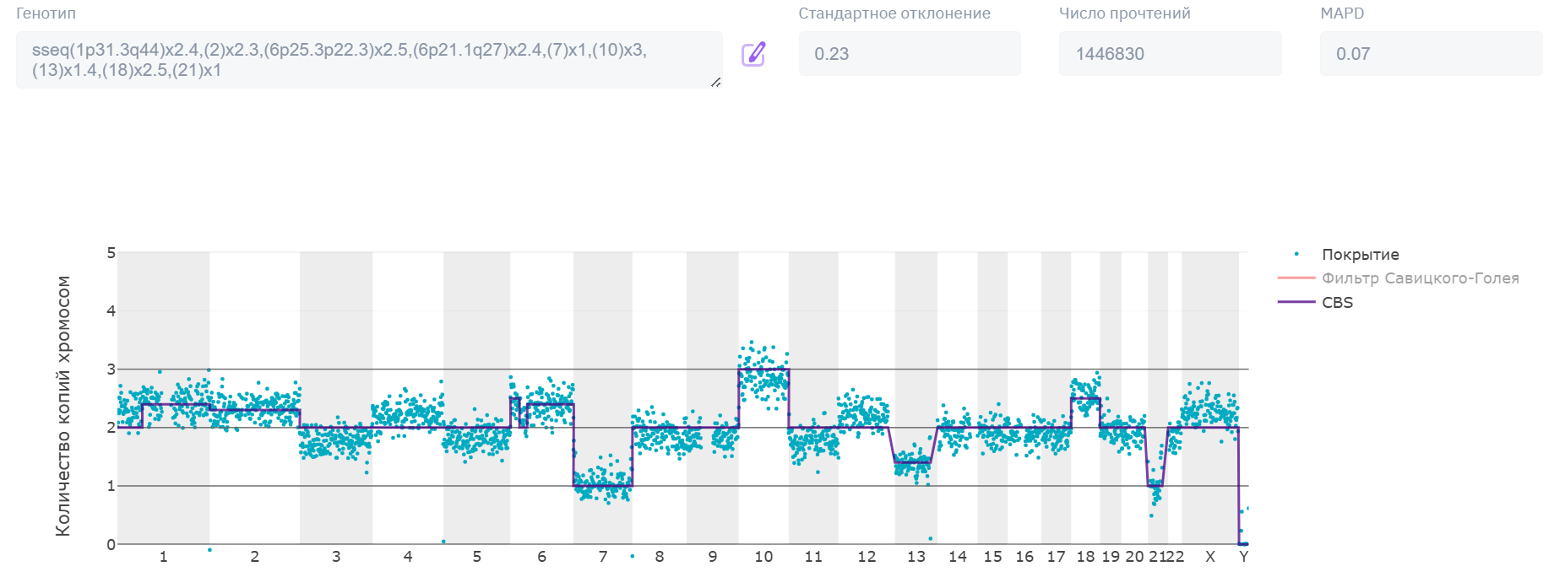
Task: Click the teal Покрытие legend dot
Action: tap(1296, 255)
